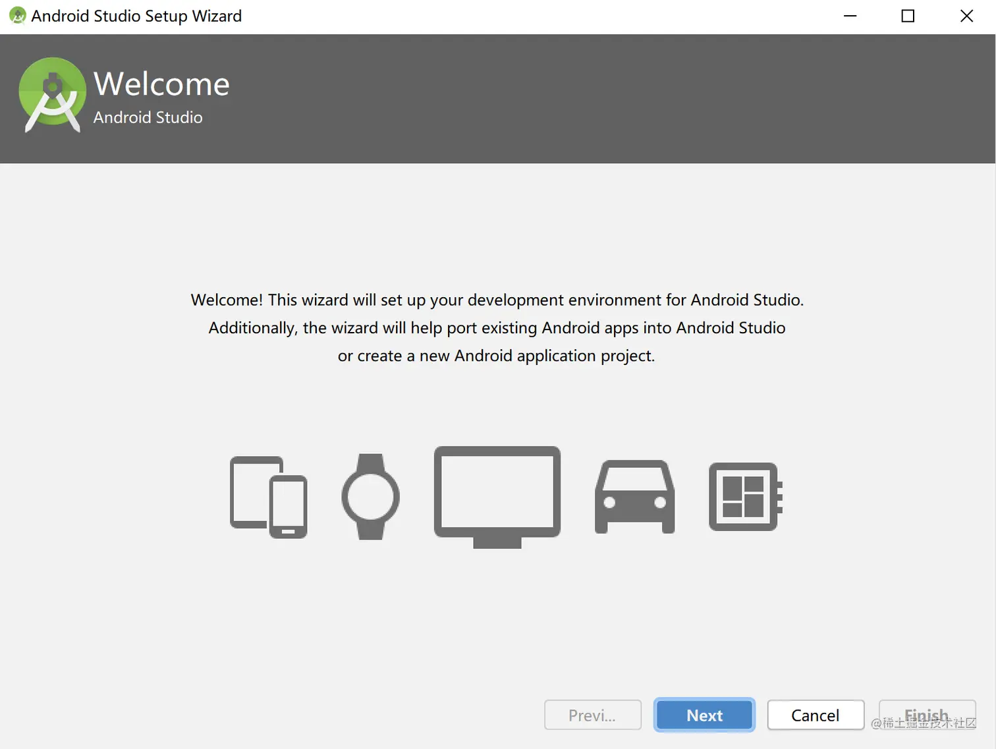The width and height of the screenshot is (996, 749).
Task: Click Cancel to exit the setup wizard
Action: (x=816, y=715)
